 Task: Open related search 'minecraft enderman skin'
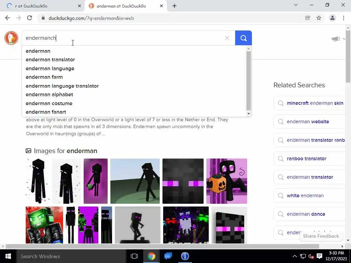pos(310,103)
